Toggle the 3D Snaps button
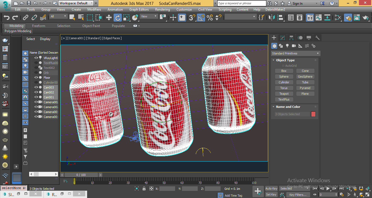 [192, 18]
